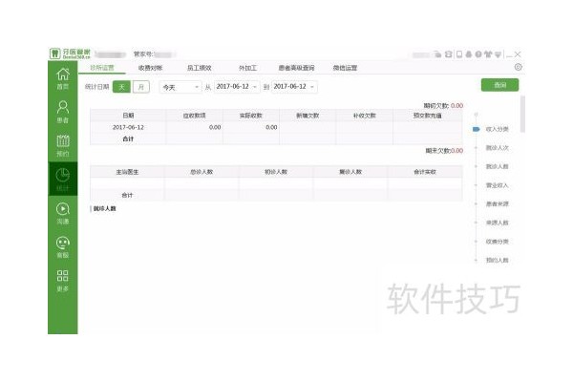Open the 今天 date range dropdown
This screenshot has width=573, height=382.
(180, 87)
